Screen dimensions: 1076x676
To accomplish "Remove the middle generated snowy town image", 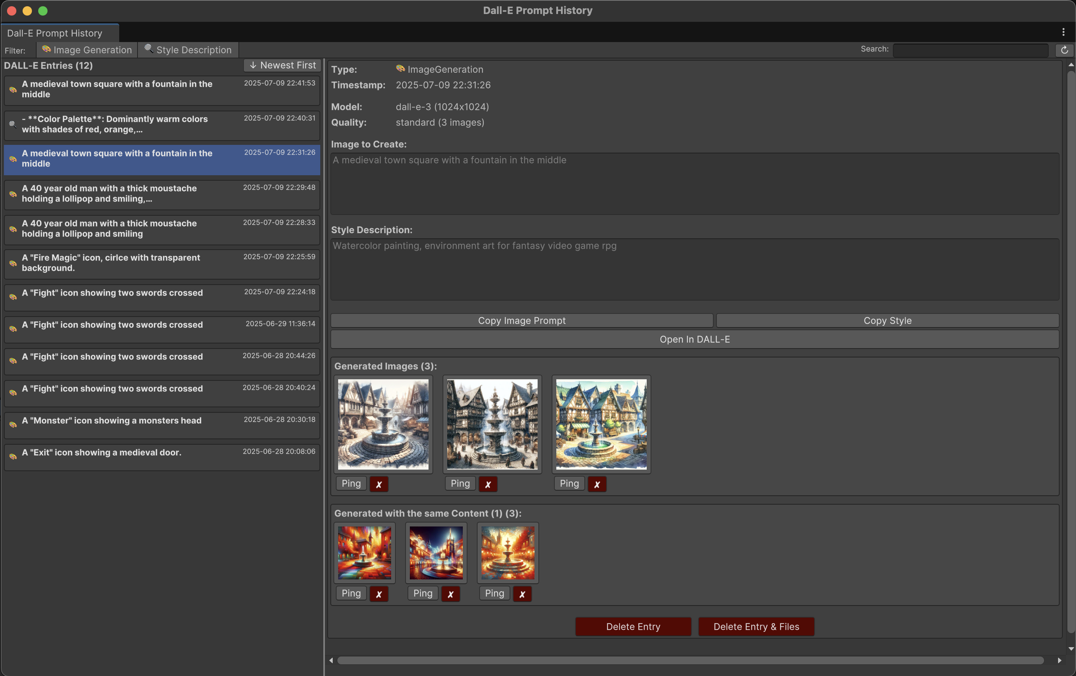I will (x=487, y=484).
